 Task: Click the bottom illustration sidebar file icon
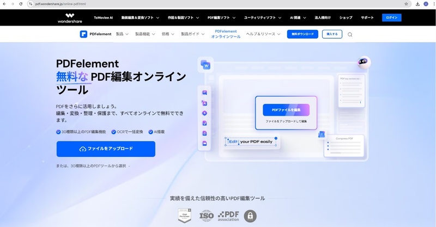[205, 143]
